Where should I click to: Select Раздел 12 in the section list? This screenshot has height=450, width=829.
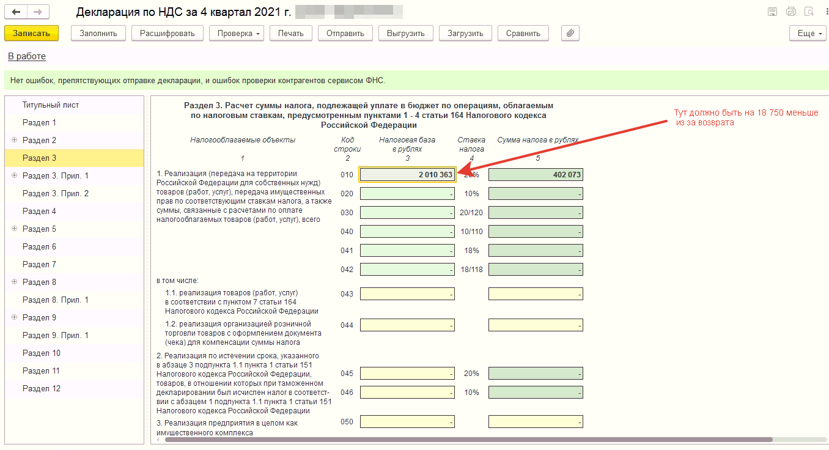(42, 388)
